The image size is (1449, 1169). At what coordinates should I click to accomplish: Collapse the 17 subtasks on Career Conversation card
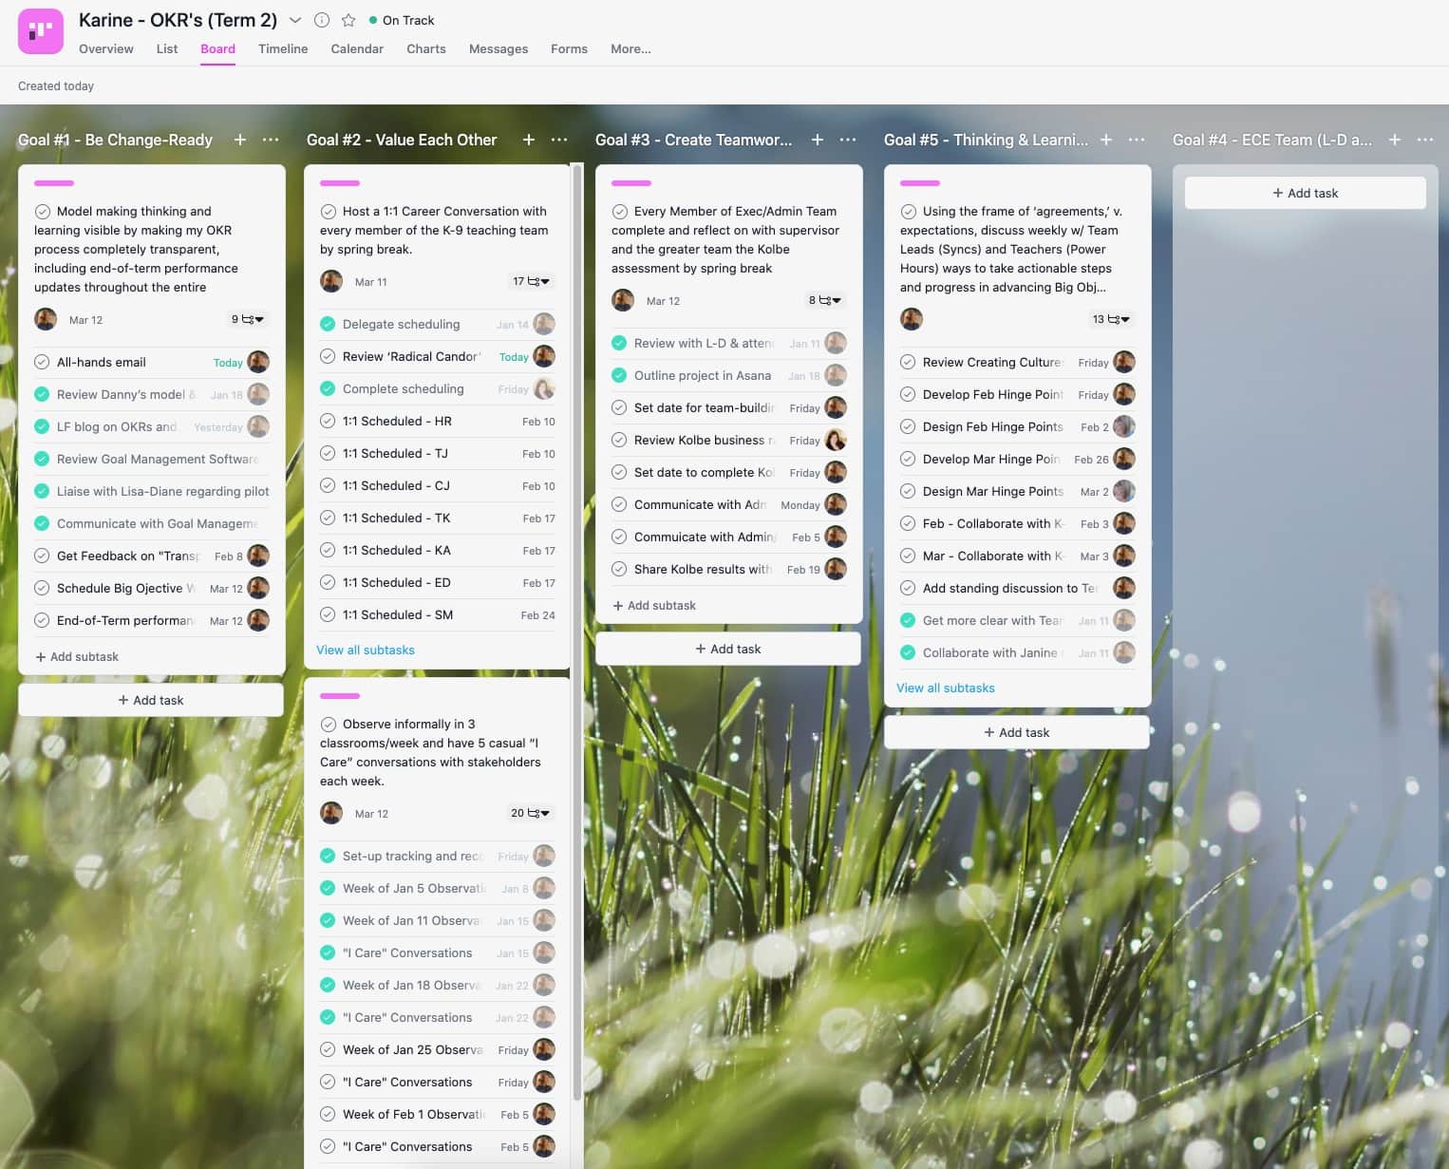pyautogui.click(x=532, y=281)
